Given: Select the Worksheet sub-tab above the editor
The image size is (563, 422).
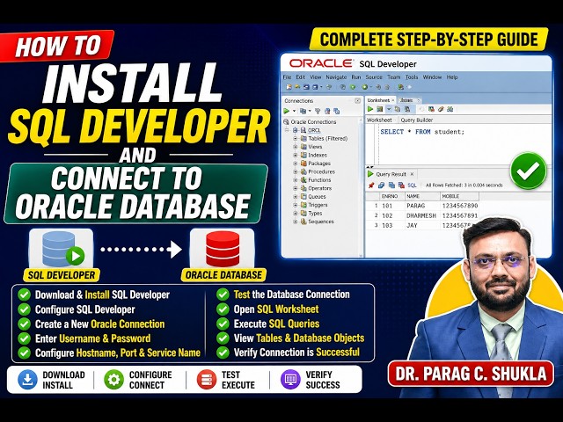Looking at the screenshot, I should tap(379, 120).
